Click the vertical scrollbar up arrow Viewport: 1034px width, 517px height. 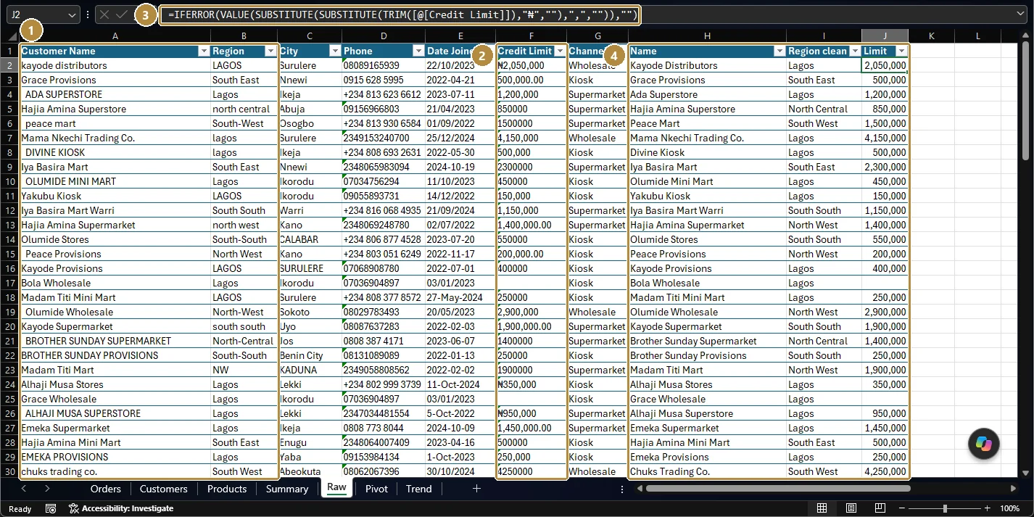(1026, 36)
